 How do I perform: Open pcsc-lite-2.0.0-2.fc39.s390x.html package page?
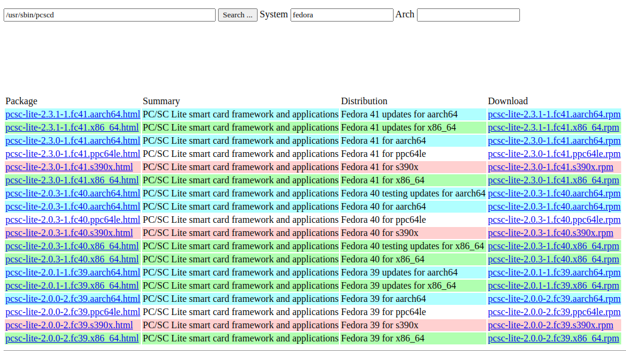tap(69, 325)
